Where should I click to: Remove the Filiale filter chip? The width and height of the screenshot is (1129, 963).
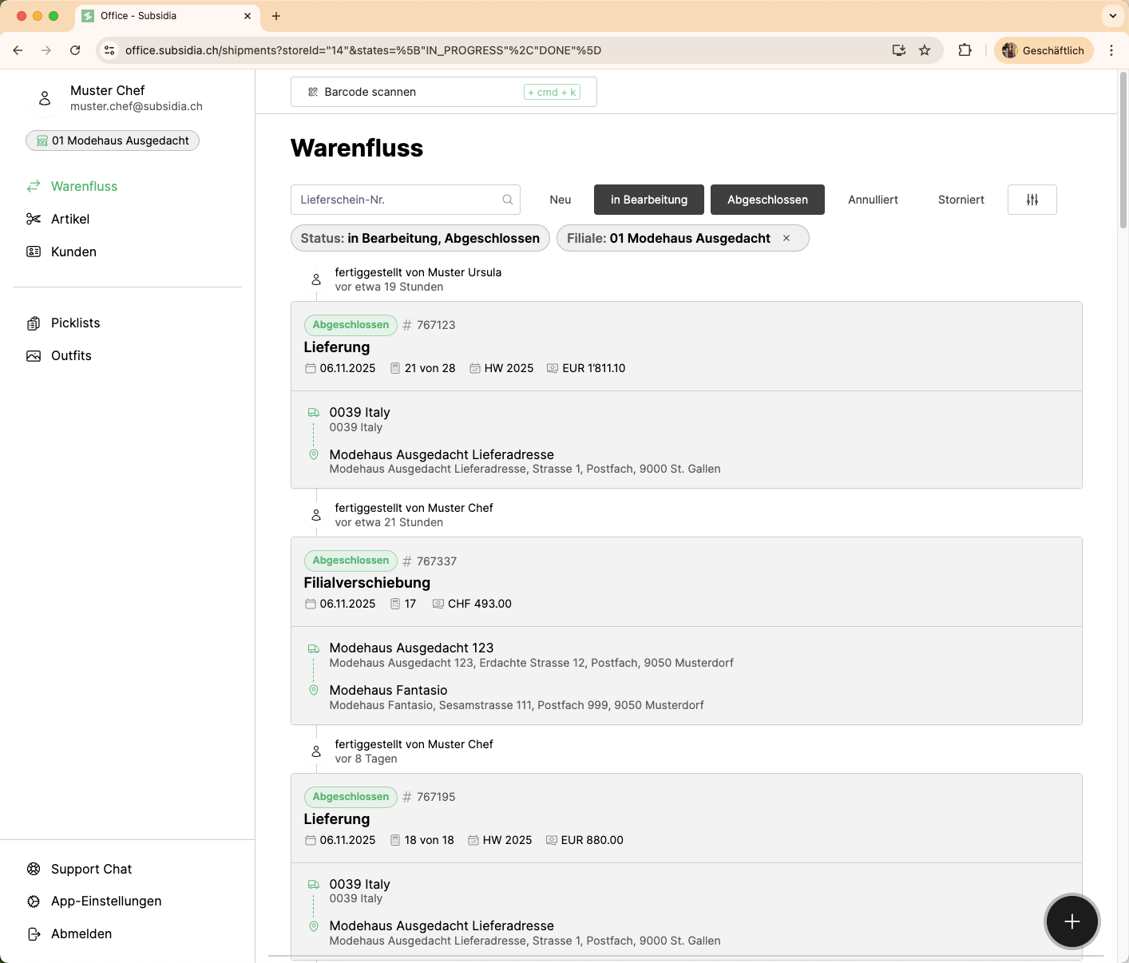click(786, 238)
